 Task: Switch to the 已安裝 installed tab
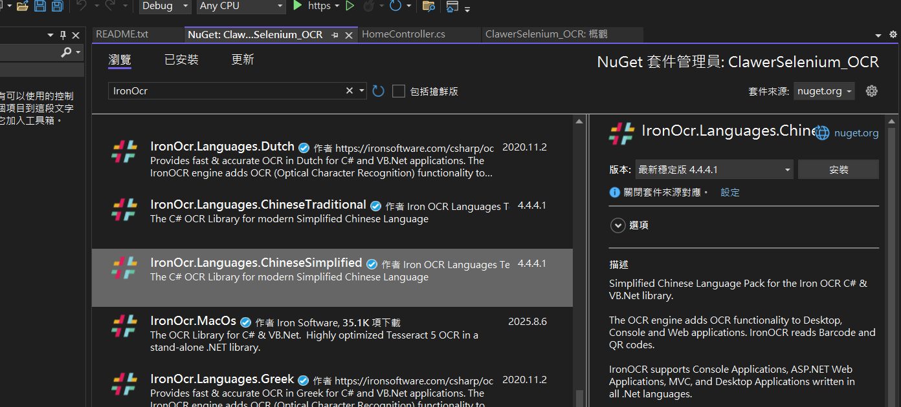pos(181,60)
